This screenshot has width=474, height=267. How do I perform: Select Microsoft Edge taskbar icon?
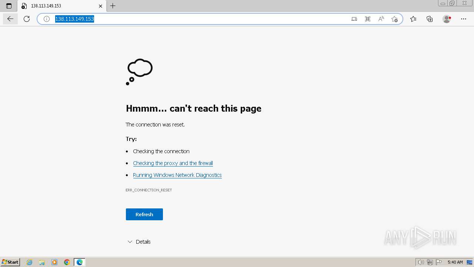pos(80,262)
